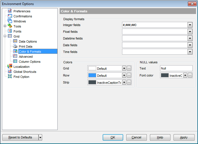198x144 pixels.
Task: Open the Confirmations page
Action: tap(23, 16)
